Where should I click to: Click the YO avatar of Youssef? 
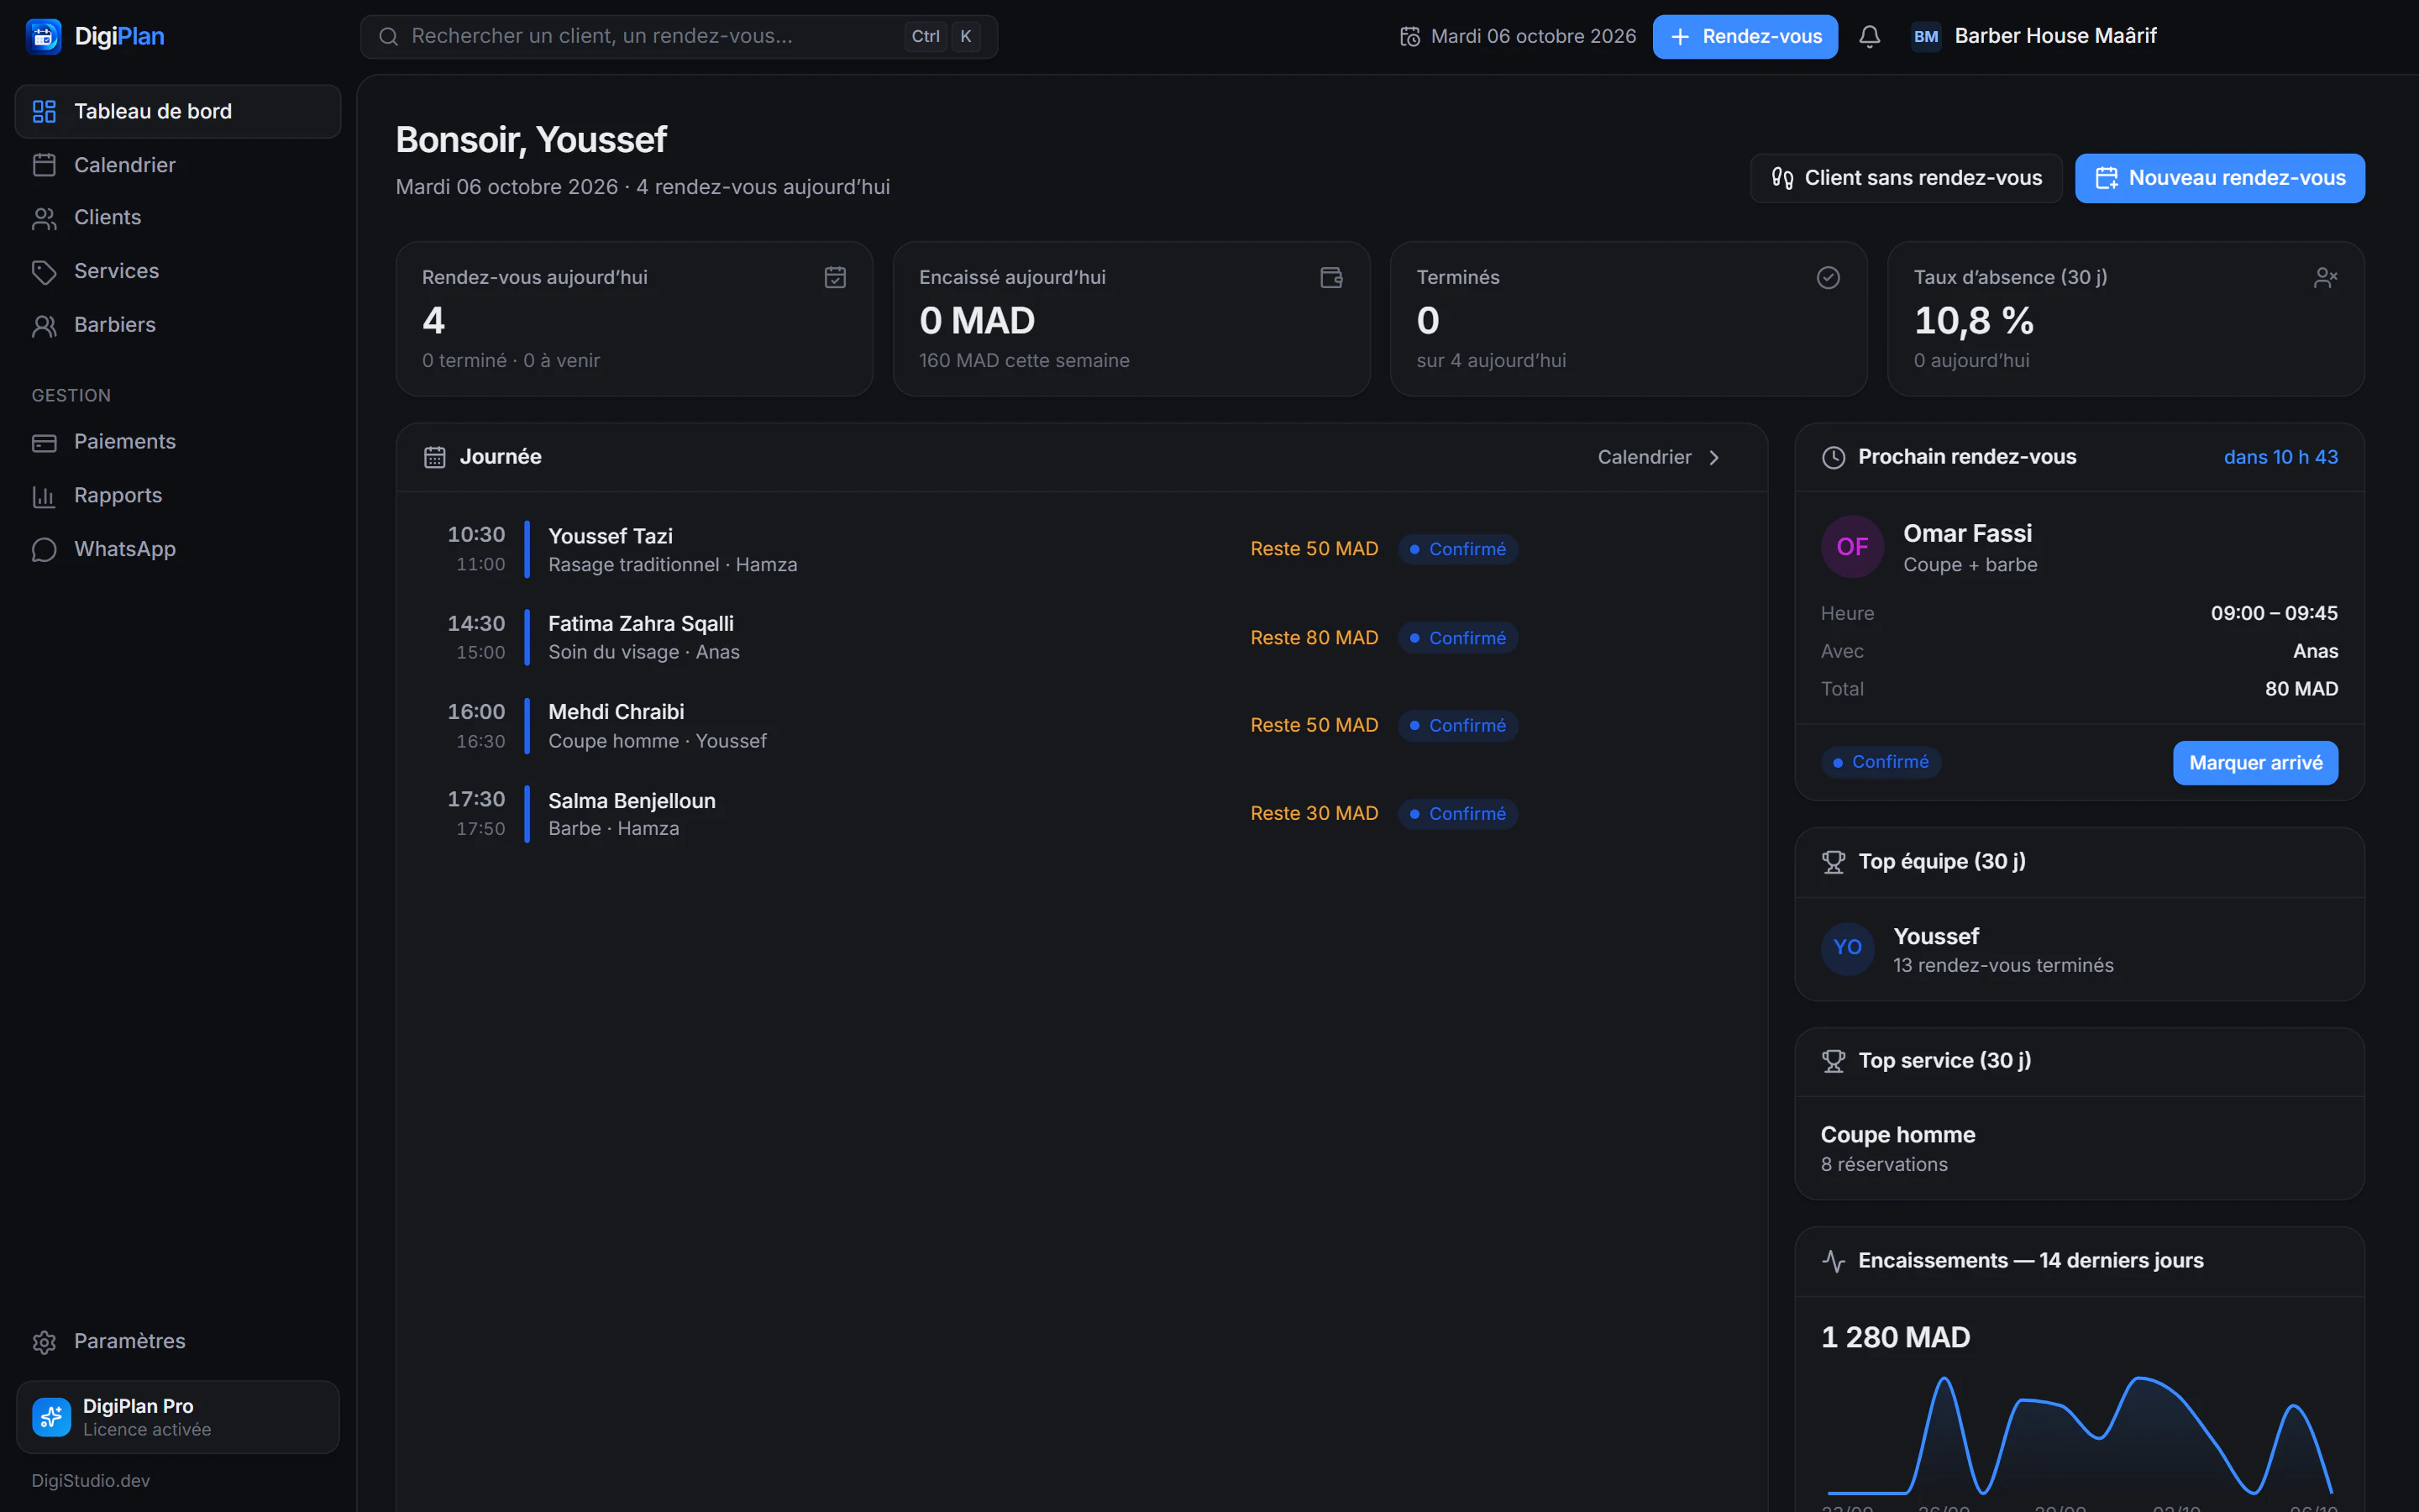(1847, 948)
